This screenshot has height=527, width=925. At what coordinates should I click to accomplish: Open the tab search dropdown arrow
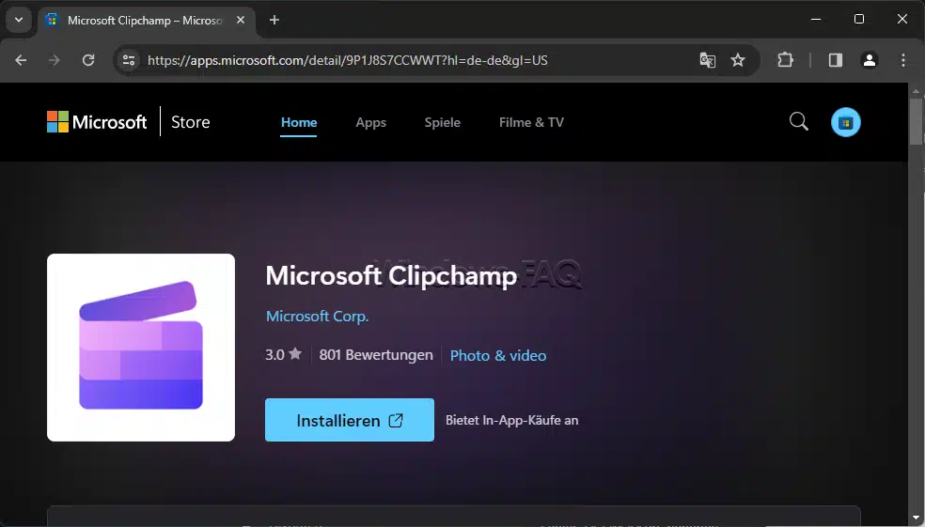tap(19, 20)
